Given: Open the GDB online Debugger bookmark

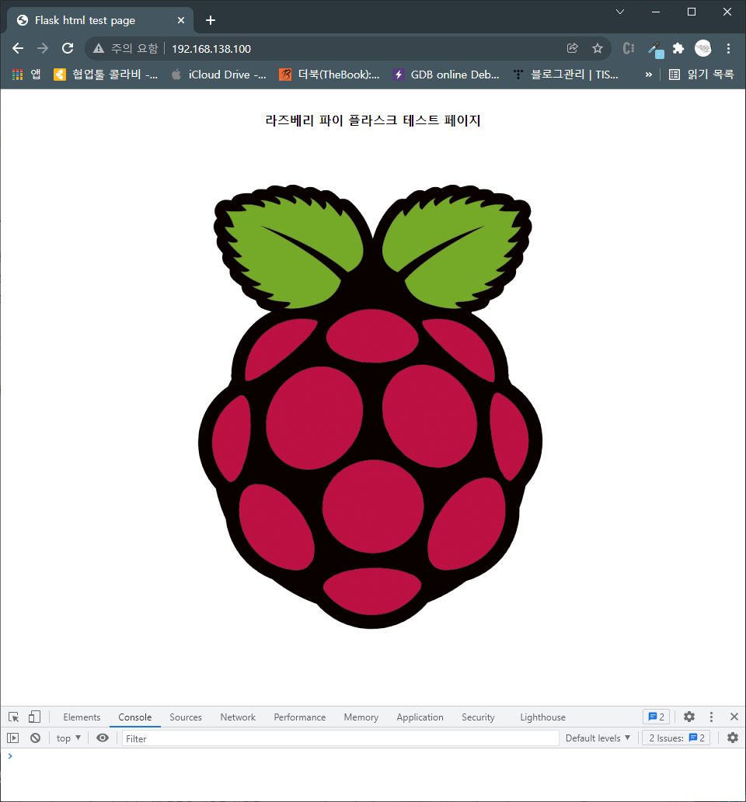Looking at the screenshot, I should point(446,75).
